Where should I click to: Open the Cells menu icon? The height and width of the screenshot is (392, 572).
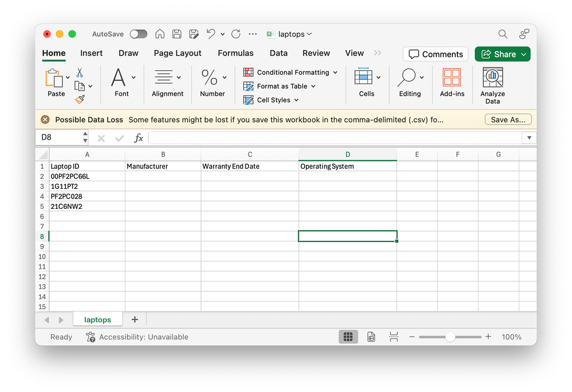click(x=363, y=77)
